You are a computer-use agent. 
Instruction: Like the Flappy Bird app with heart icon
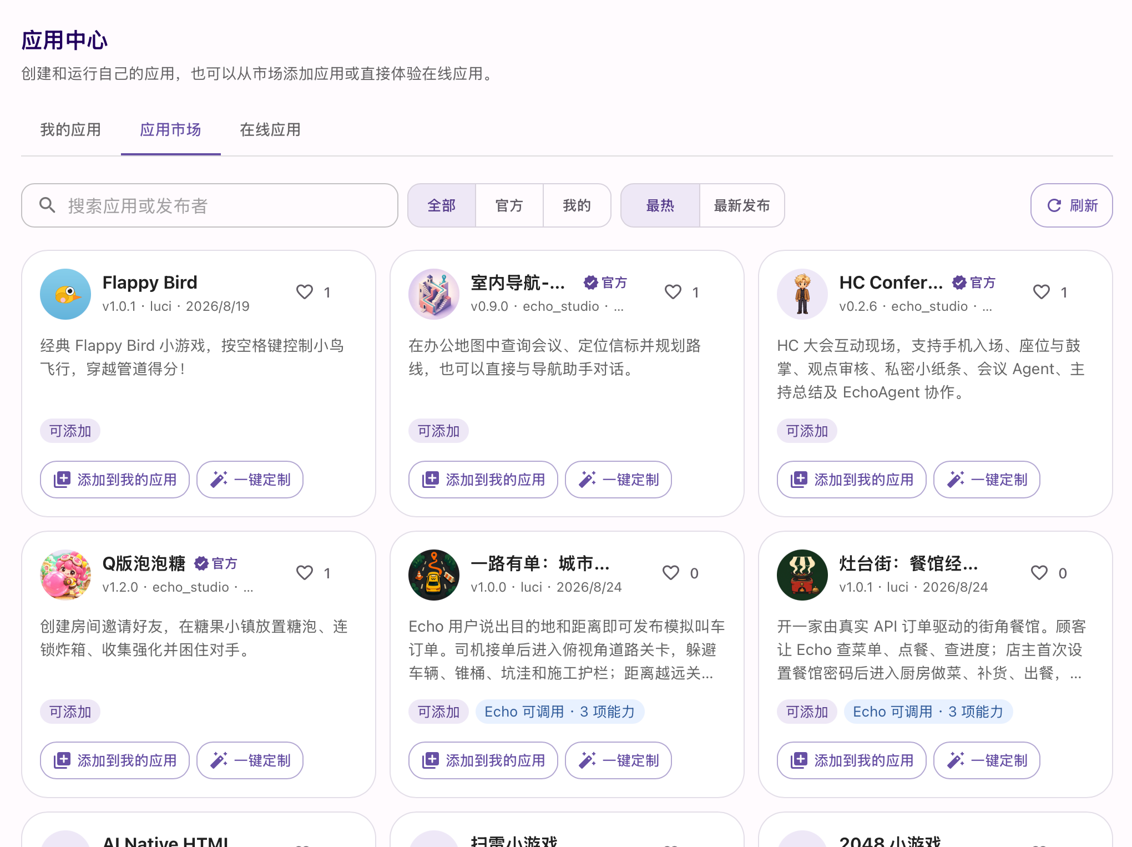click(x=305, y=292)
